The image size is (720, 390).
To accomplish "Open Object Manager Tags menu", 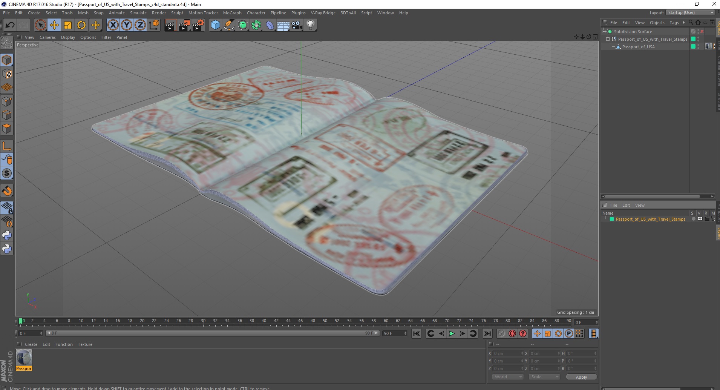I will point(674,23).
